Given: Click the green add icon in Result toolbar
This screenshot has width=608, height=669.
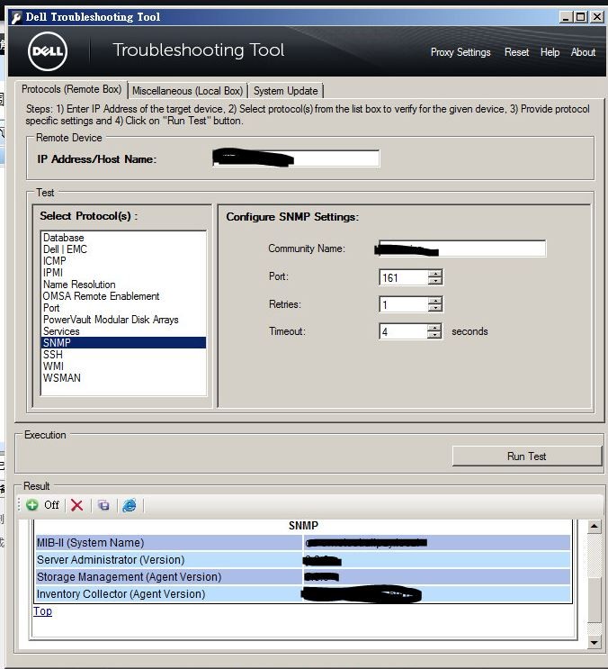Looking at the screenshot, I should [32, 505].
